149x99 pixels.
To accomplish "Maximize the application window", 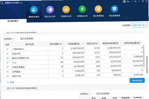I will (x=143, y=1).
